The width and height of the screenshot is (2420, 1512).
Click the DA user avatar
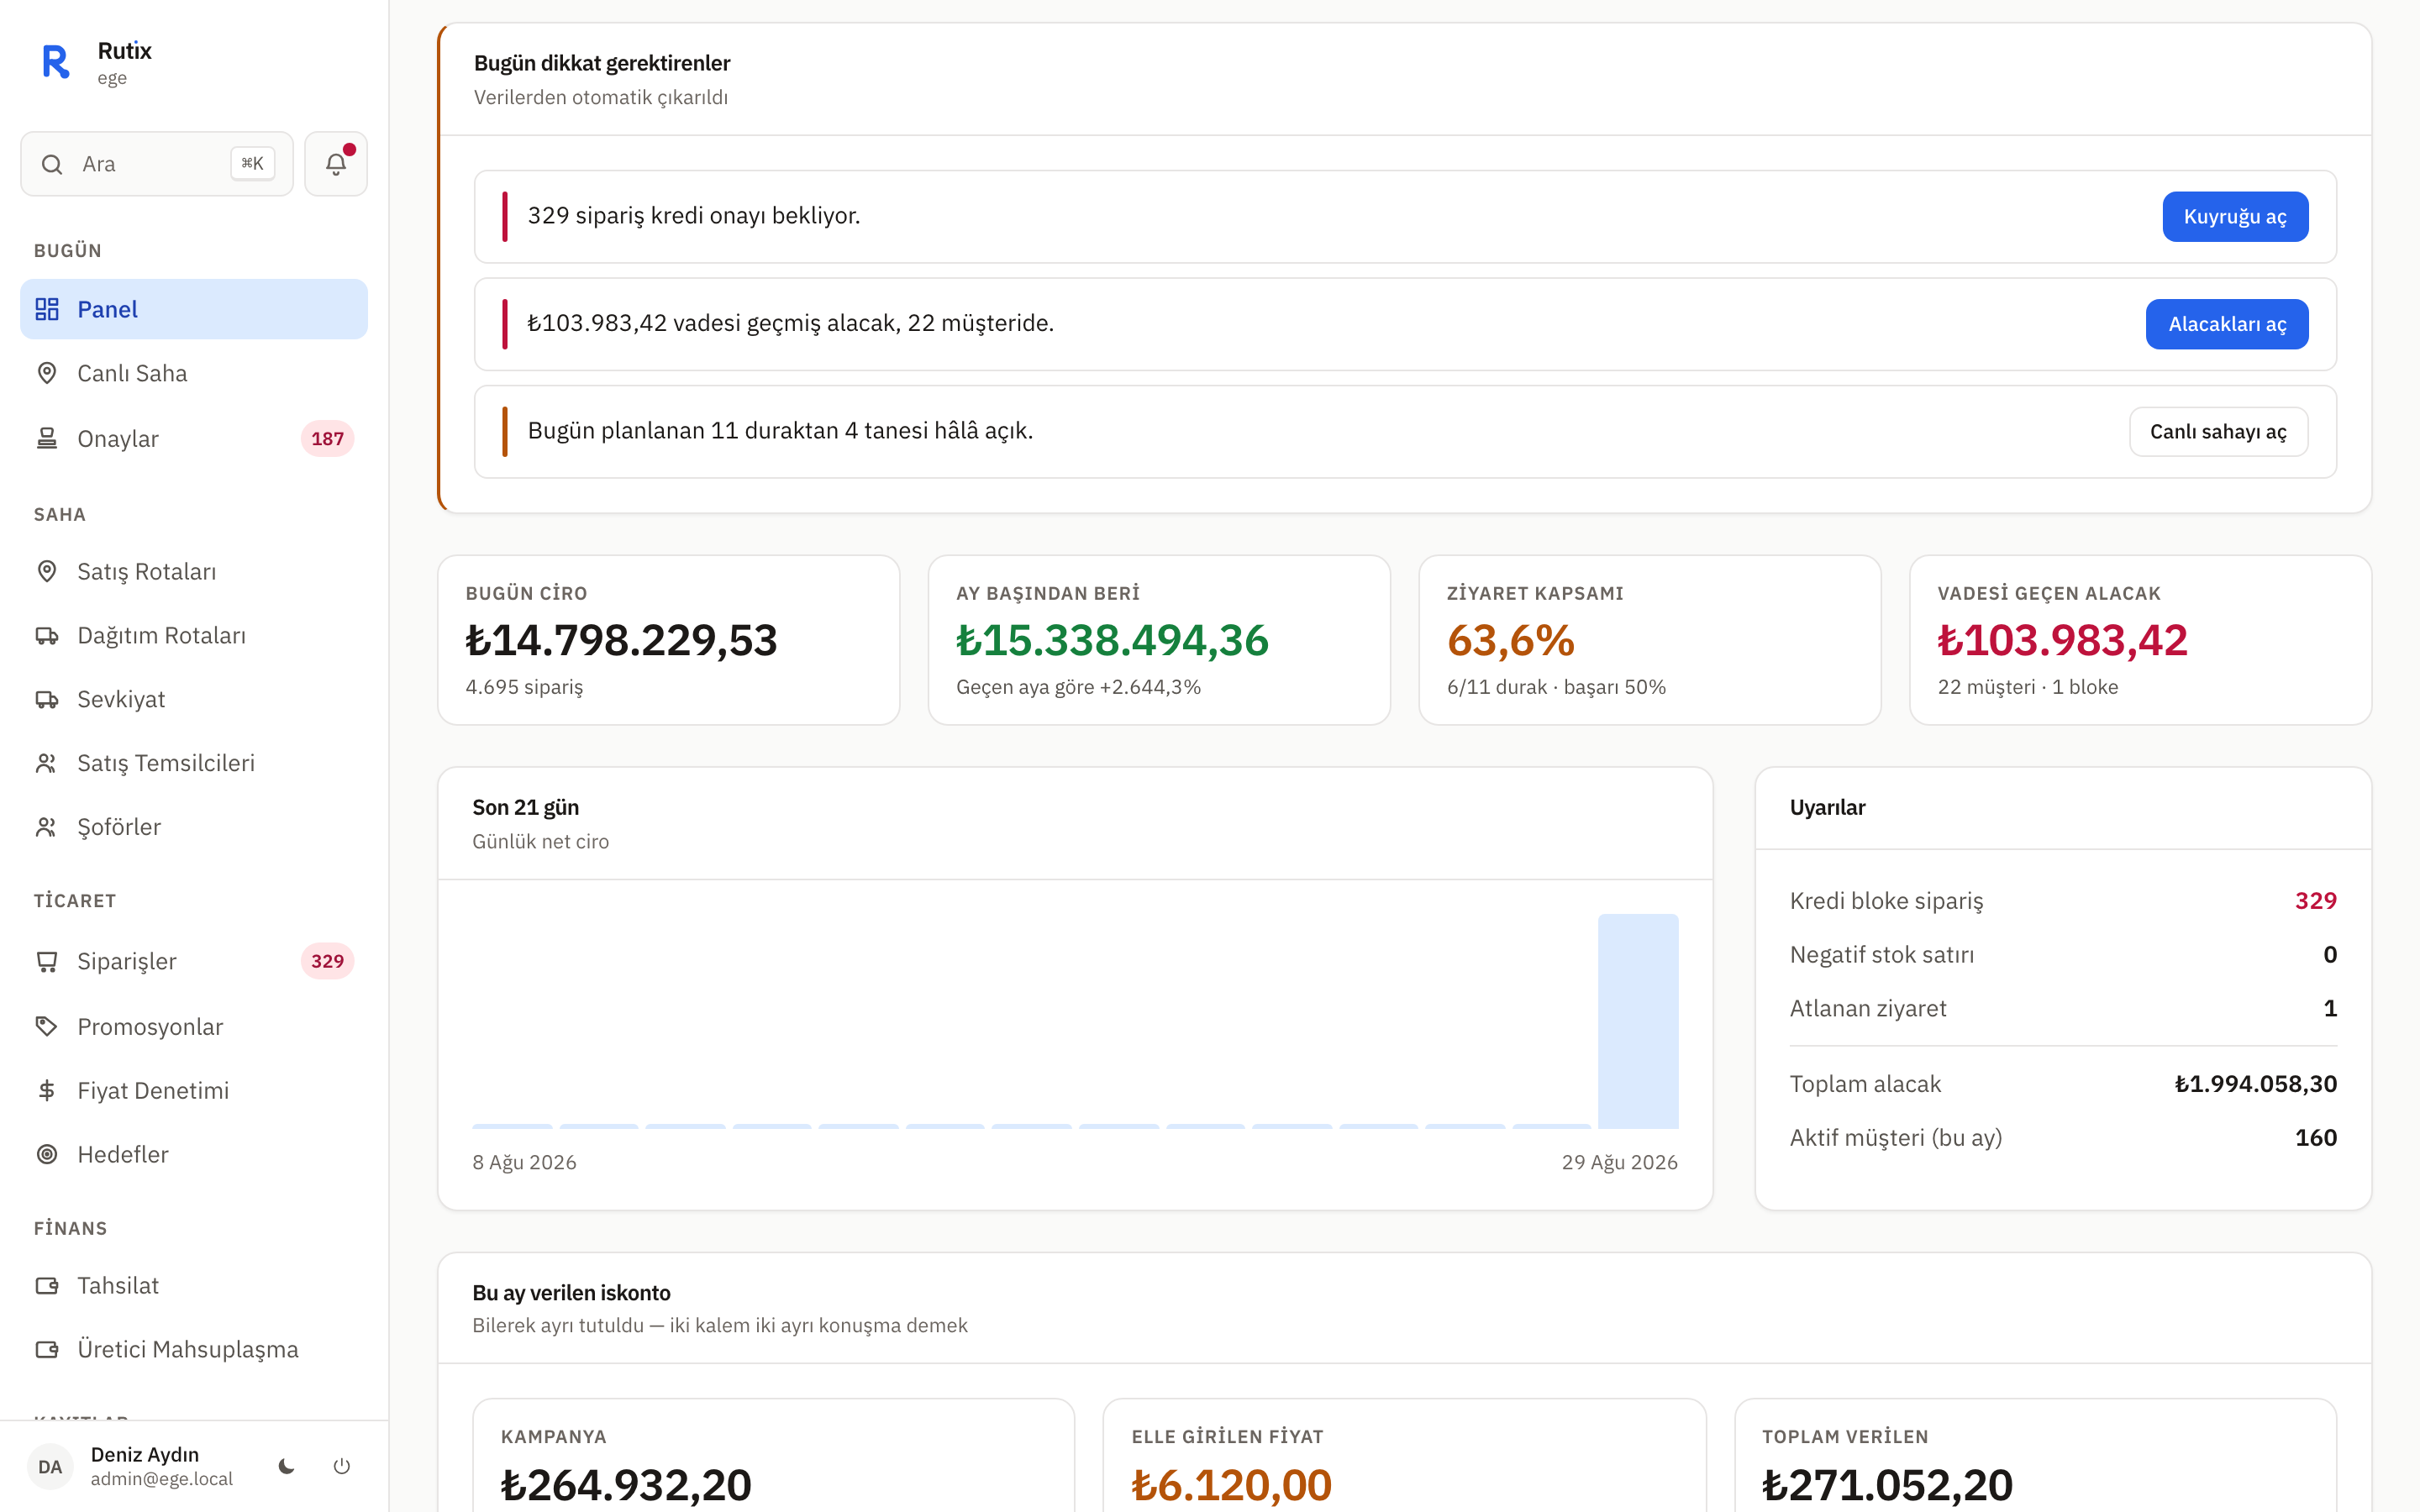(x=50, y=1466)
